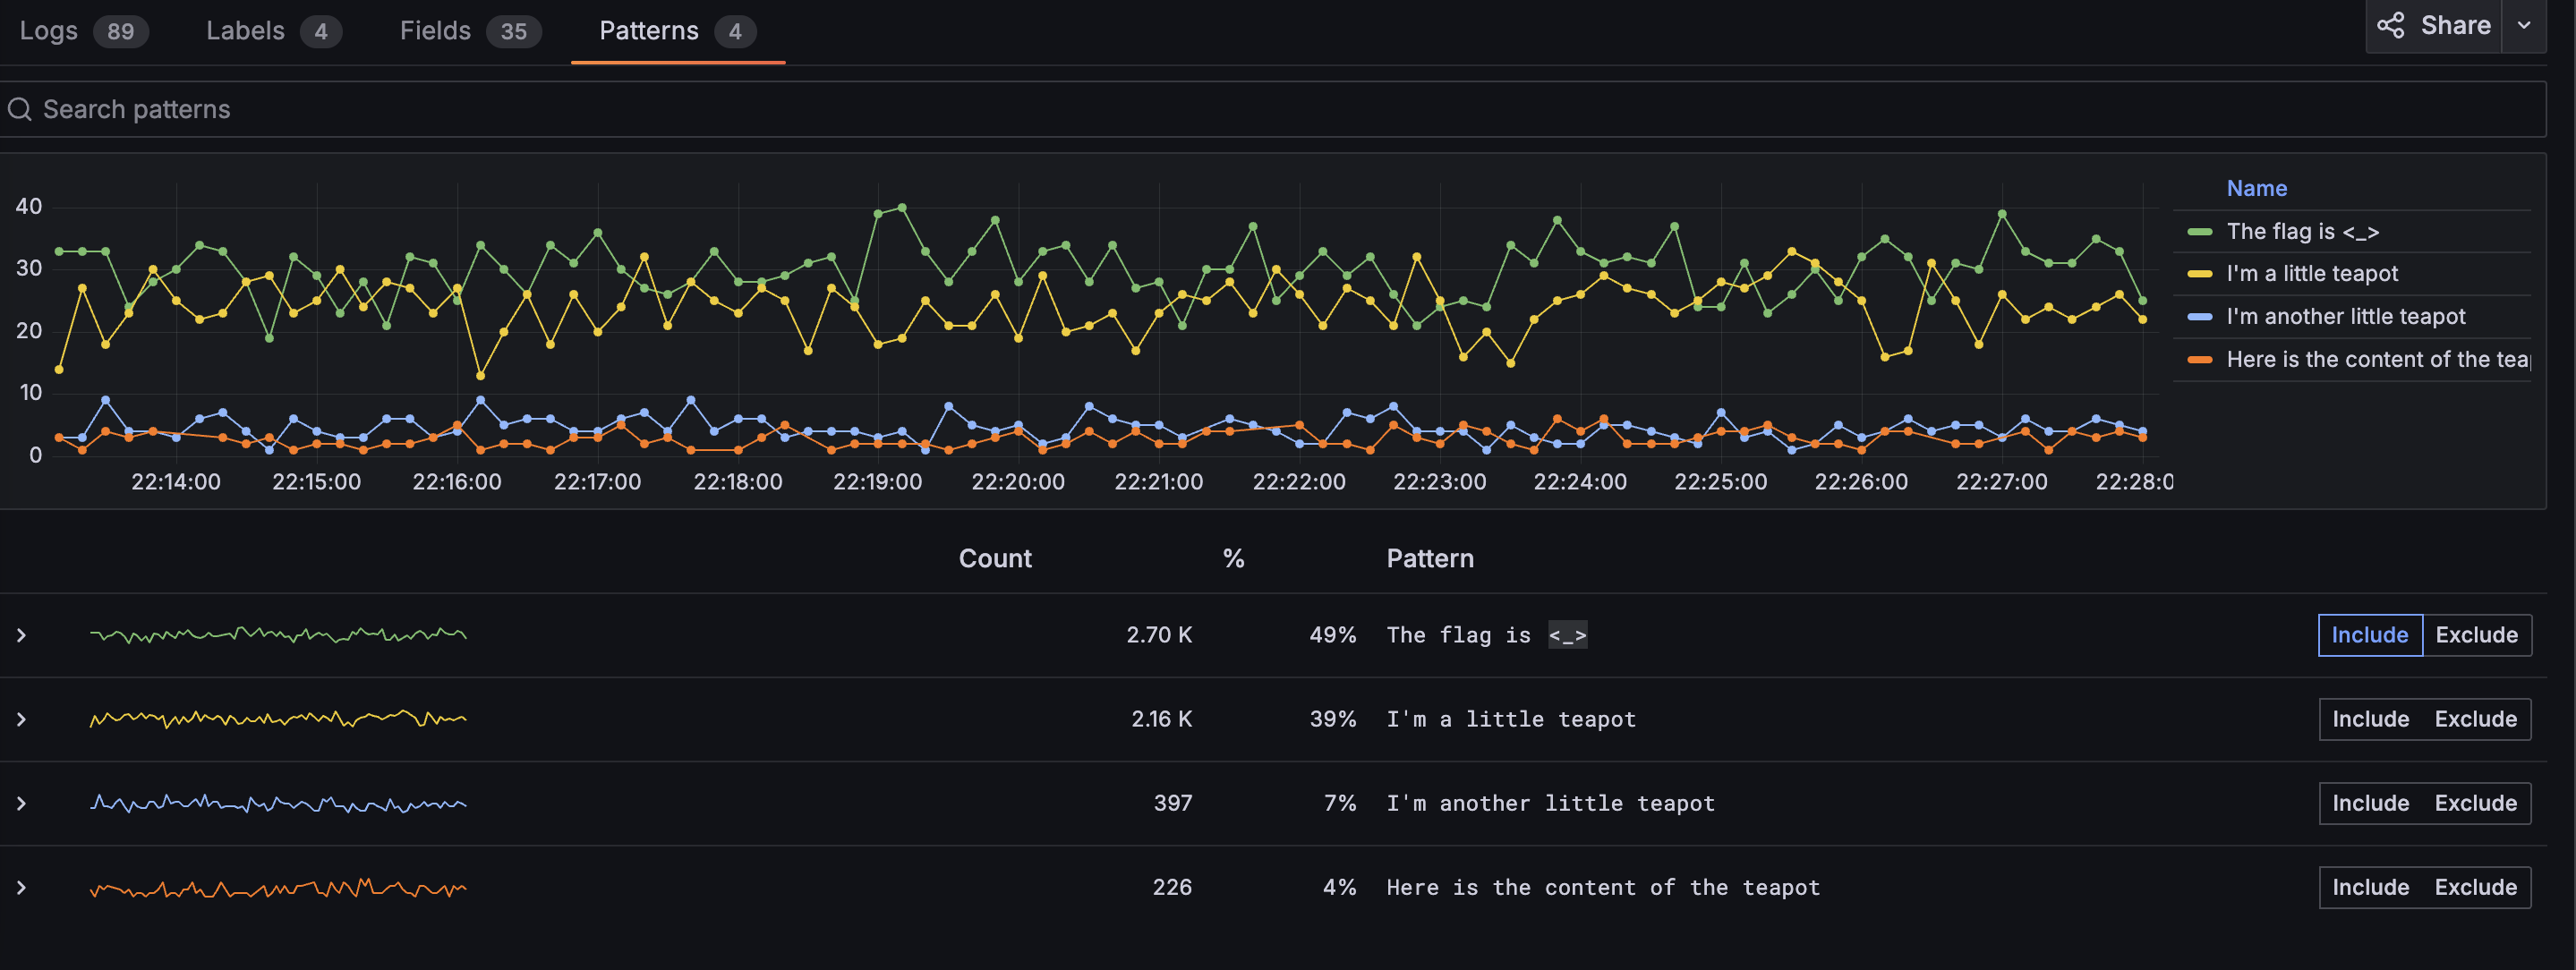The width and height of the screenshot is (2576, 970).
Task: Click orange legend marker for teapot content
Action: (x=2199, y=360)
